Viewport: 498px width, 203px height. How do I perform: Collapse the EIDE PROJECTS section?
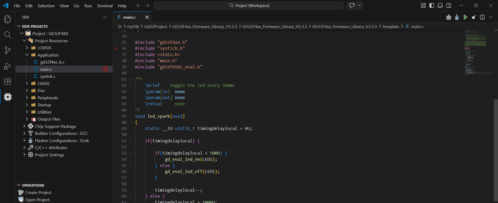(x=19, y=26)
